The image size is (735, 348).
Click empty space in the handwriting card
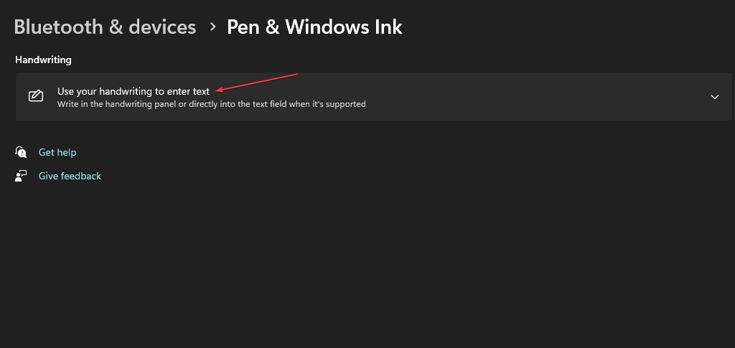point(502,96)
